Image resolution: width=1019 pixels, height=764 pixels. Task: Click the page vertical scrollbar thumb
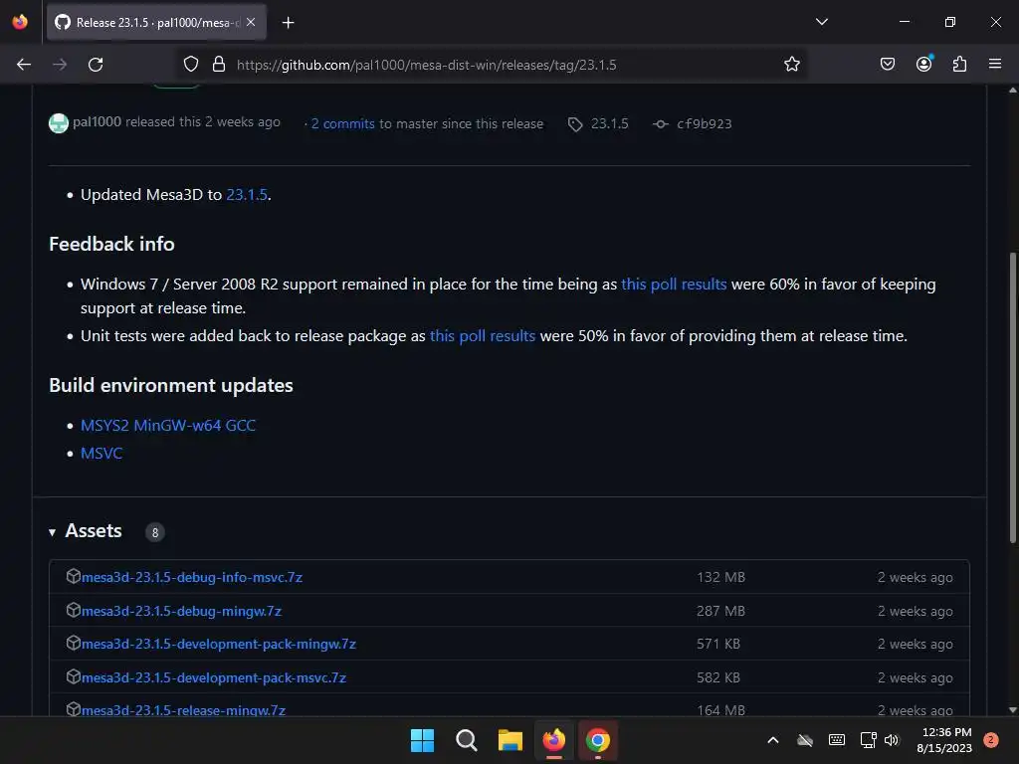coord(1012,397)
